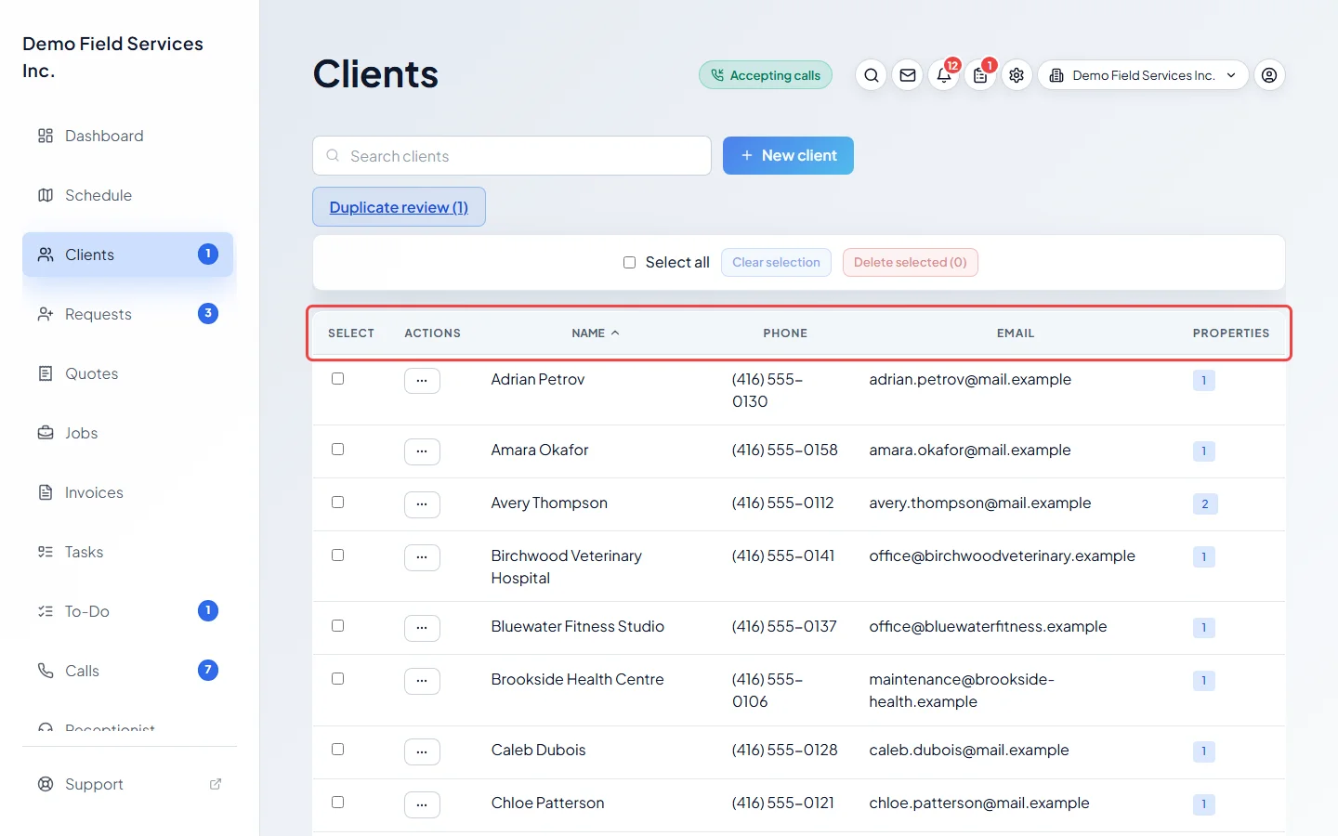Click the Delete selected (0) button
Screen dimensions: 1338x836
tap(911, 263)
